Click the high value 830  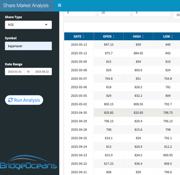pos(138,172)
